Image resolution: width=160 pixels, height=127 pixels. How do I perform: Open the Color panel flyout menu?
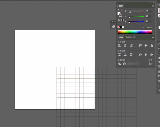click(153, 6)
